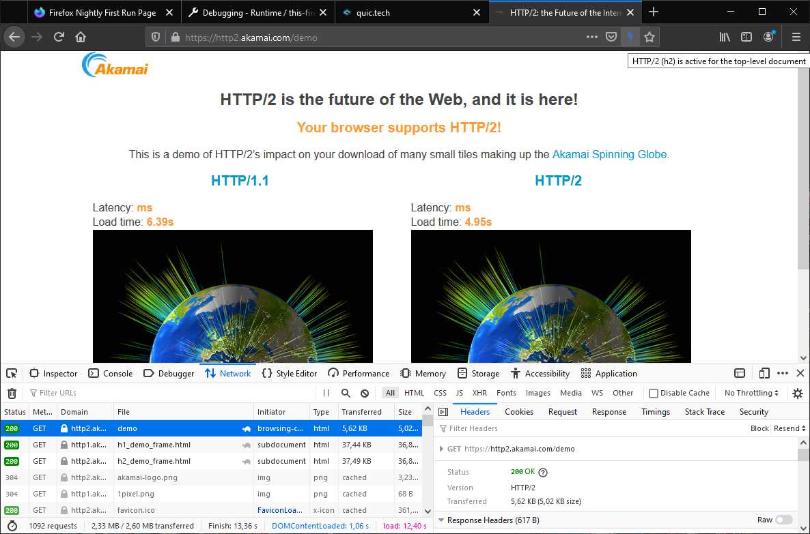Enable the Disable Cache checkbox
The height and width of the screenshot is (534, 810).
[654, 393]
